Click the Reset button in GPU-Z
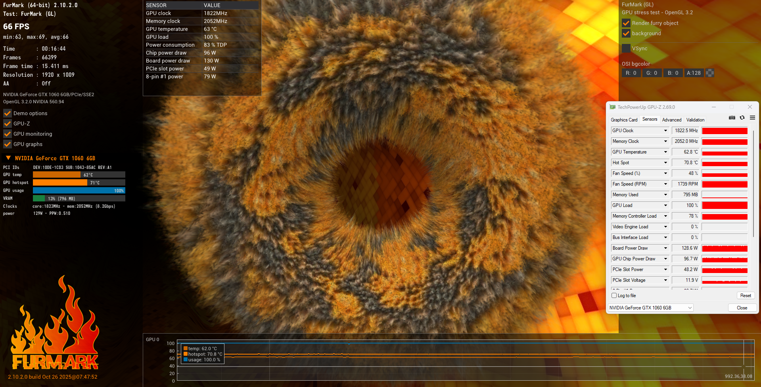 pyautogui.click(x=746, y=296)
